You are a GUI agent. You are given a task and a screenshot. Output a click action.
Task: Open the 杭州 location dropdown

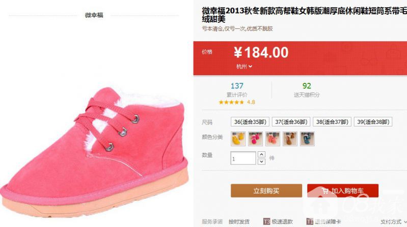tap(244, 67)
